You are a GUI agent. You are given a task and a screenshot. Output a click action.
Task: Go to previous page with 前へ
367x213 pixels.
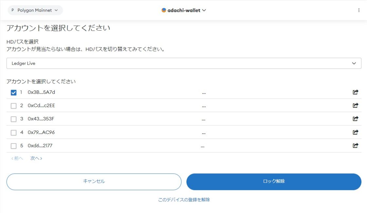click(x=17, y=158)
